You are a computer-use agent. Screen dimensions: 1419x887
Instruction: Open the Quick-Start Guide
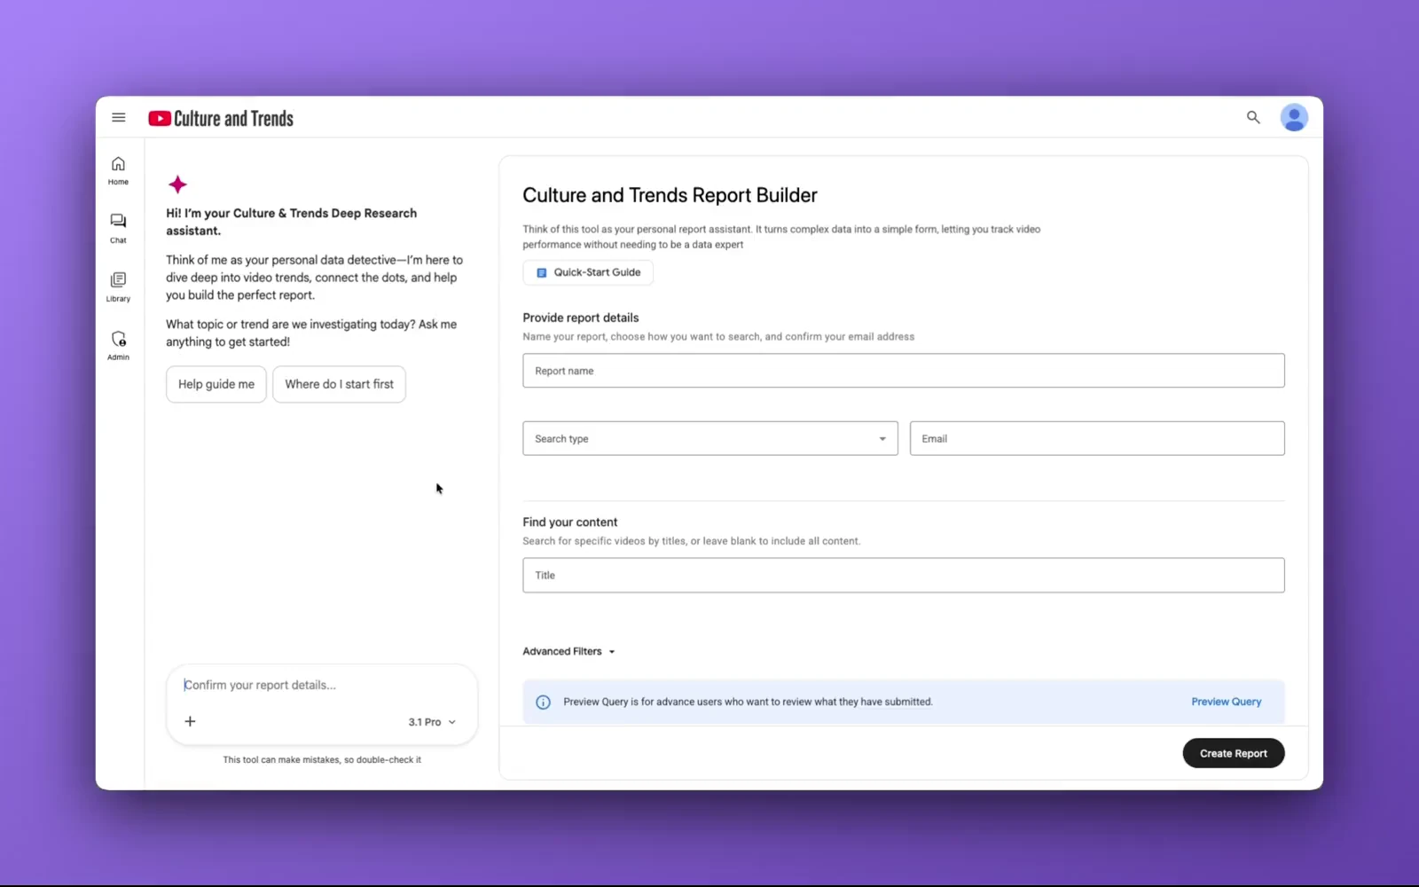coord(588,272)
